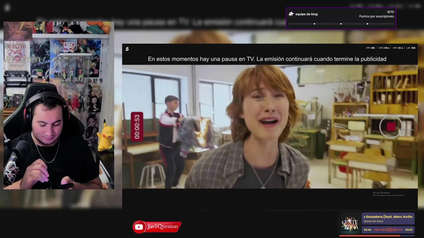
Task: Click the 0/10 goal counter
Action: pos(391,12)
